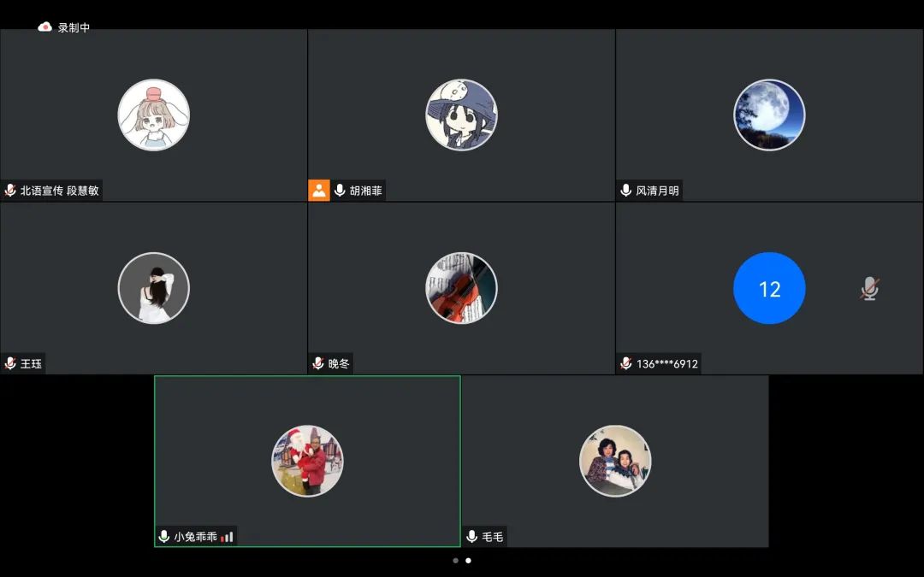Click the microphone icon next to 毛毛

pyautogui.click(x=472, y=537)
